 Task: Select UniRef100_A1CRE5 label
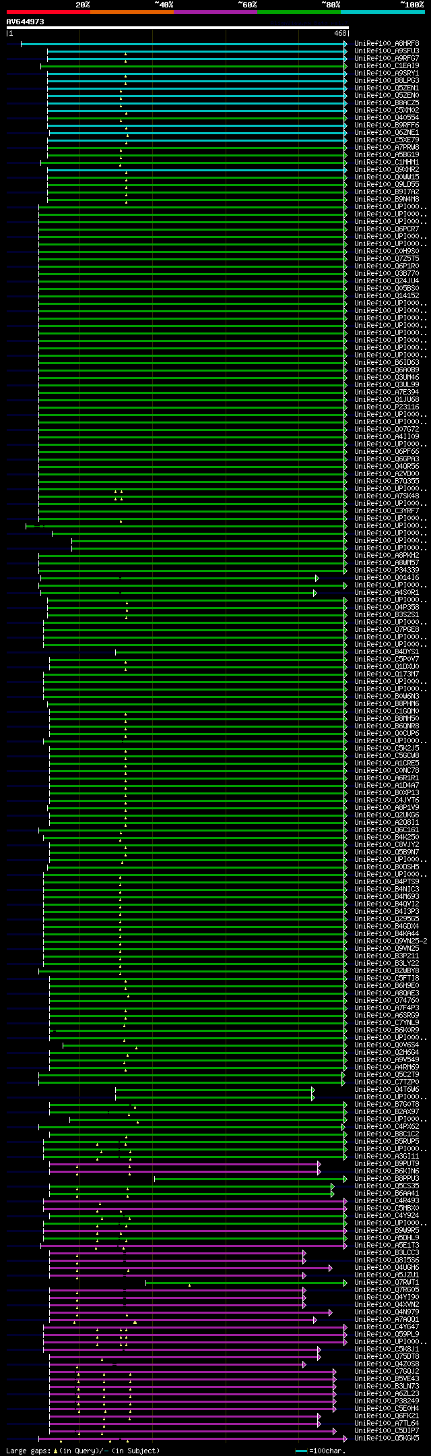pyautogui.click(x=387, y=763)
